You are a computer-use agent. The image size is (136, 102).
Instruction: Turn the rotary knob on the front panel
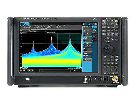click(x=109, y=49)
